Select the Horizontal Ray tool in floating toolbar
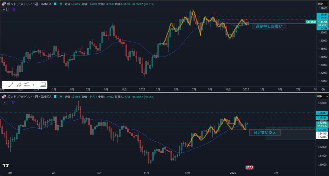Viewport: 329px width, 176px height. pyautogui.click(x=35, y=85)
